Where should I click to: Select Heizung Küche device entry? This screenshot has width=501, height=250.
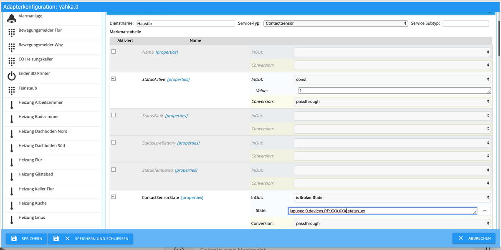pyautogui.click(x=53, y=206)
